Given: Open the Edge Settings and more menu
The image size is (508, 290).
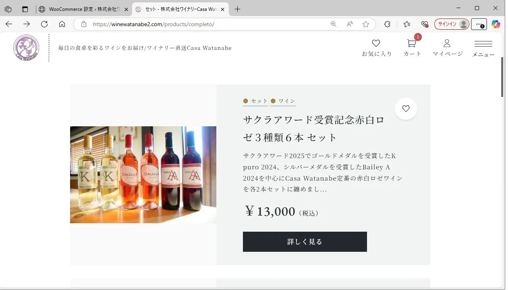Looking at the screenshot, I should 479,24.
